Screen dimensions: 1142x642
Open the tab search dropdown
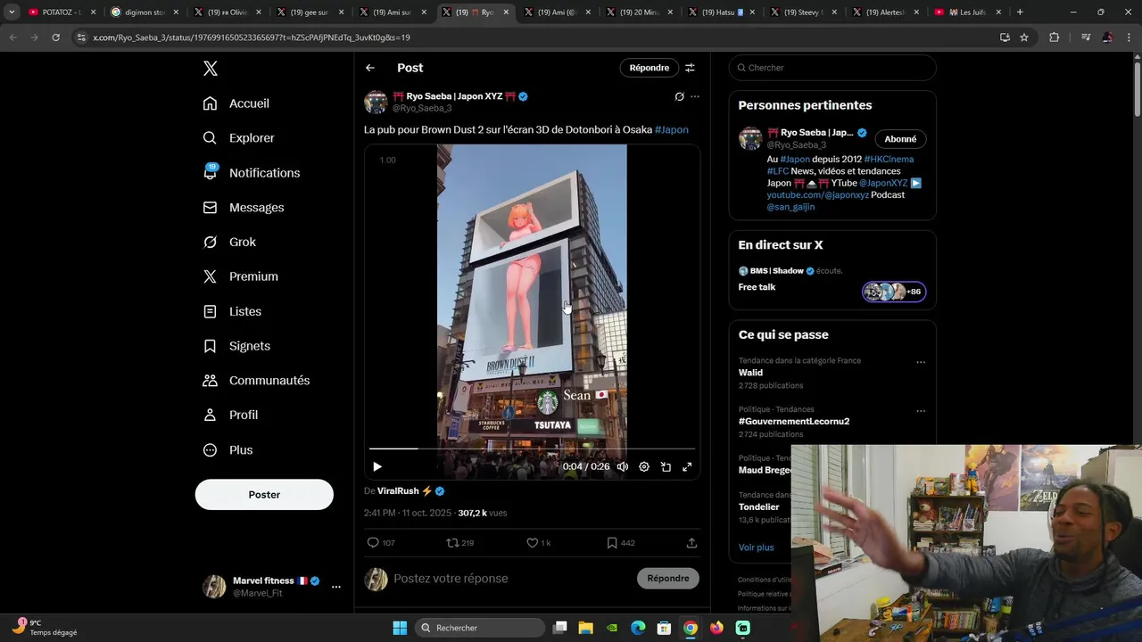[x=11, y=12]
